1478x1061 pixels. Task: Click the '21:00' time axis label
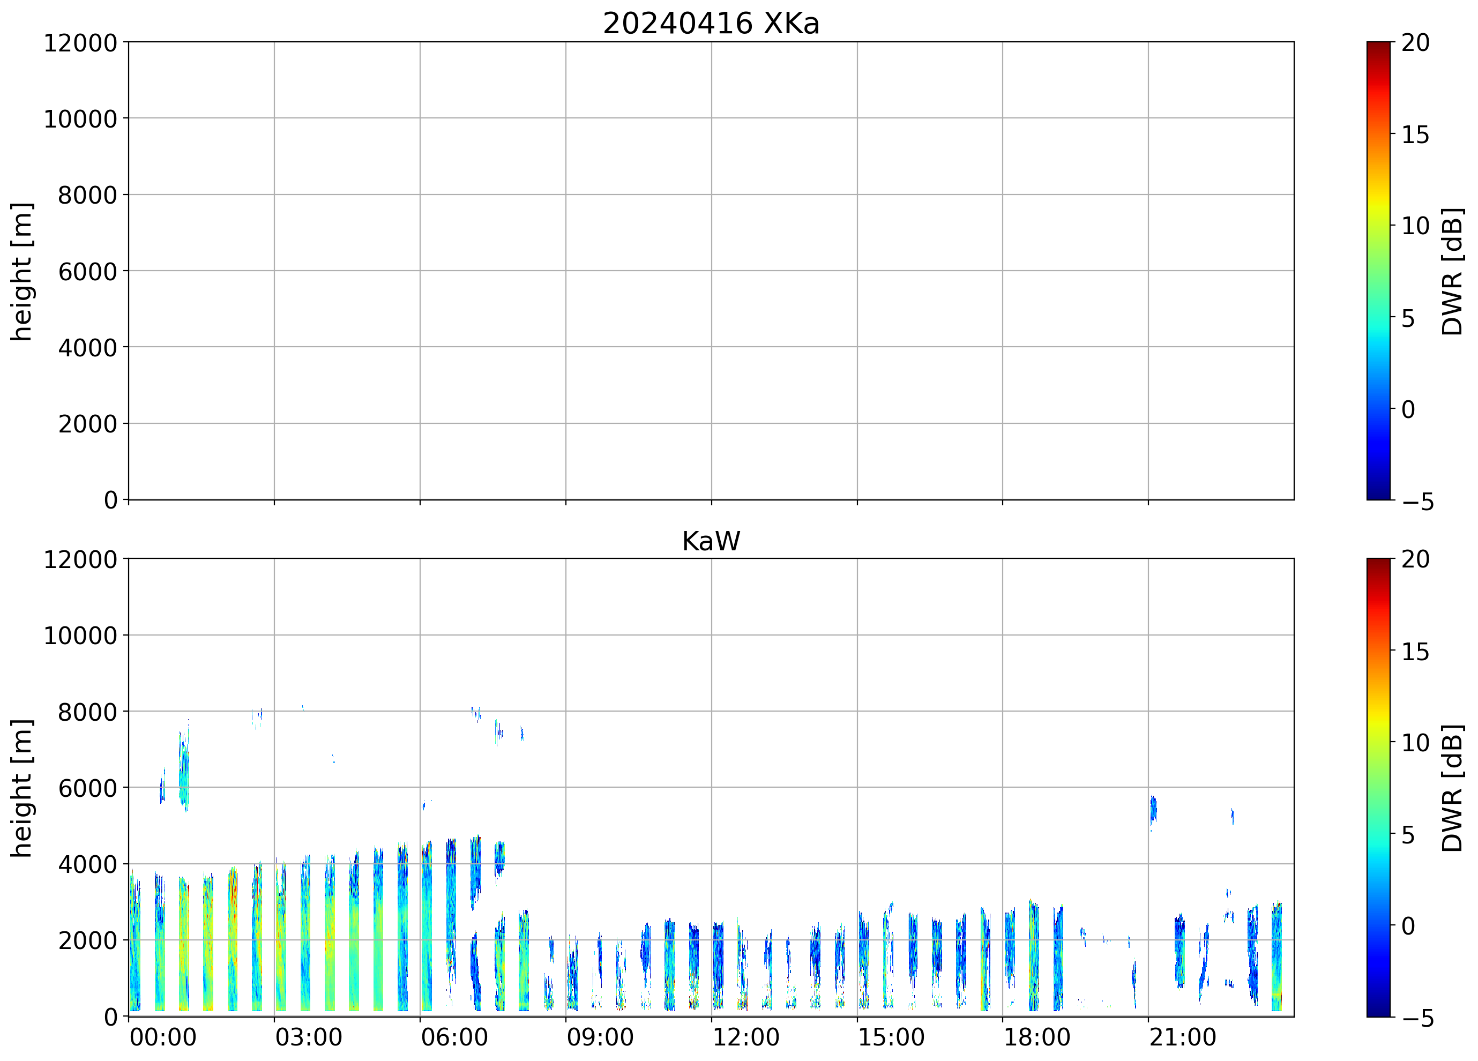(1182, 1037)
